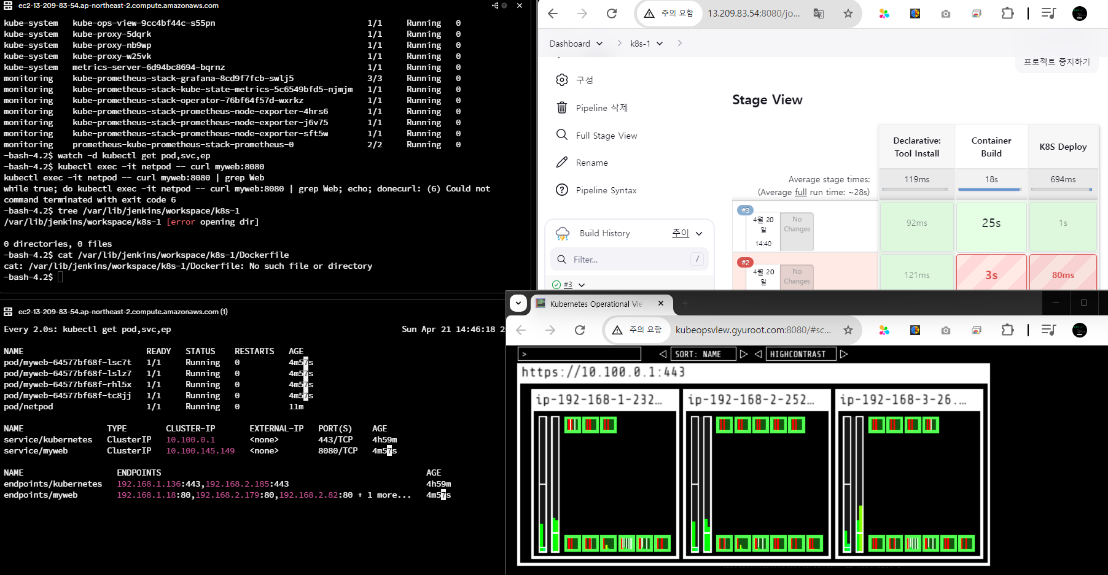Select the ip-192-168-2-252 node box
Screen dimensions: 1108x575
coord(757,473)
